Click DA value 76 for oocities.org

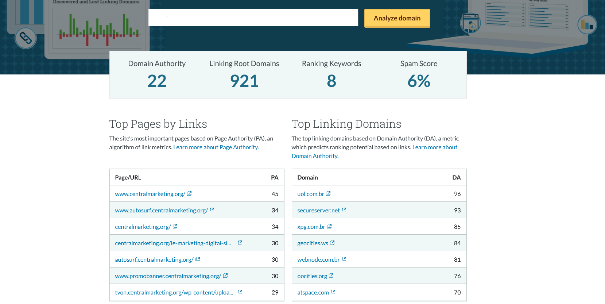(x=457, y=276)
